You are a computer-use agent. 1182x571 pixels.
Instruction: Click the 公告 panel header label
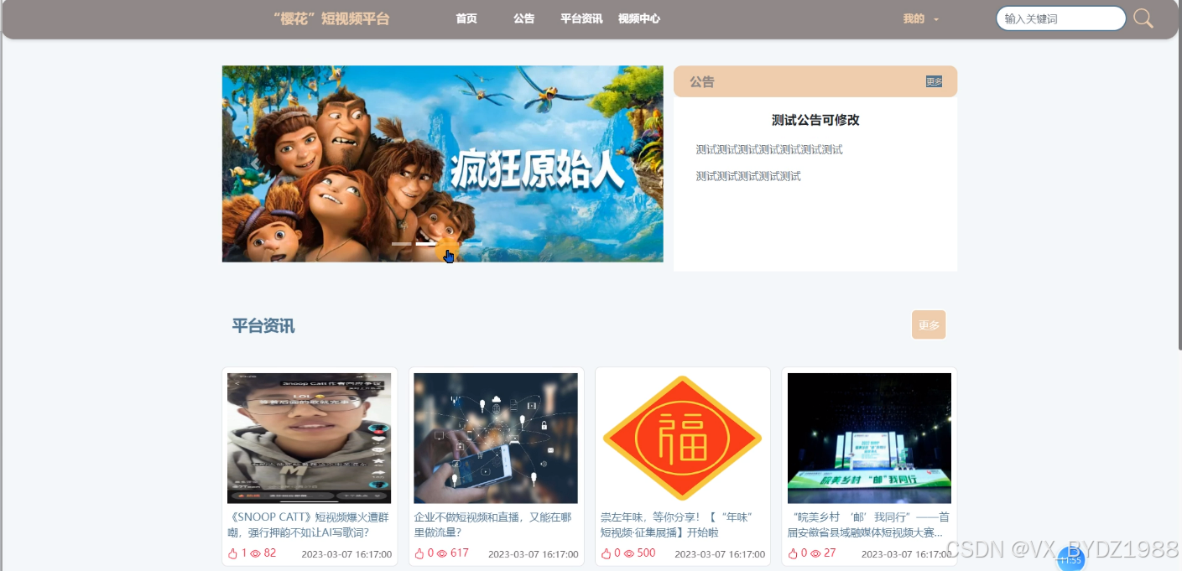coord(702,81)
